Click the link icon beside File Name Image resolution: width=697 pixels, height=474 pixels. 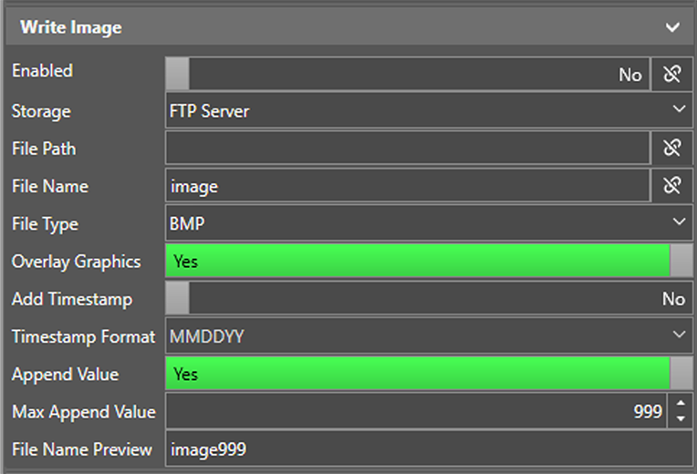672,186
